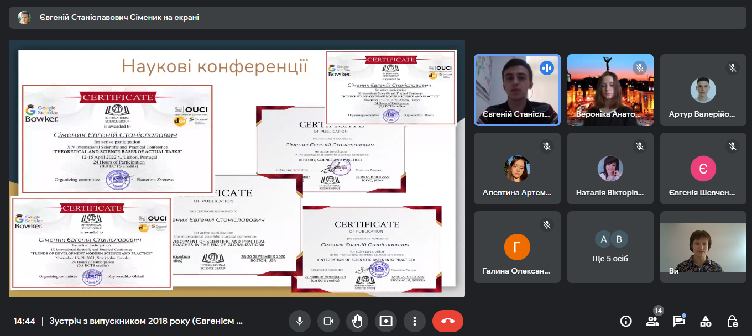The height and width of the screenshot is (336, 752).
Task: Click the meeting title 'Зустріч з випускником 2018 року'
Action: [x=146, y=321]
